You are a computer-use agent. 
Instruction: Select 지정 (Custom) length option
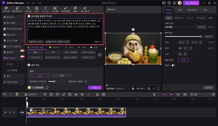(62, 76)
